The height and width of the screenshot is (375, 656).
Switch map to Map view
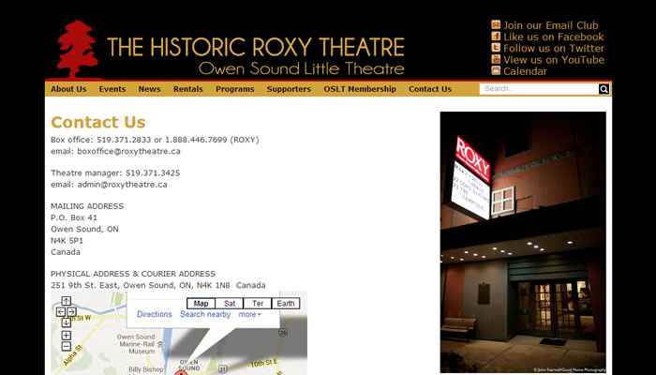pyautogui.click(x=201, y=304)
